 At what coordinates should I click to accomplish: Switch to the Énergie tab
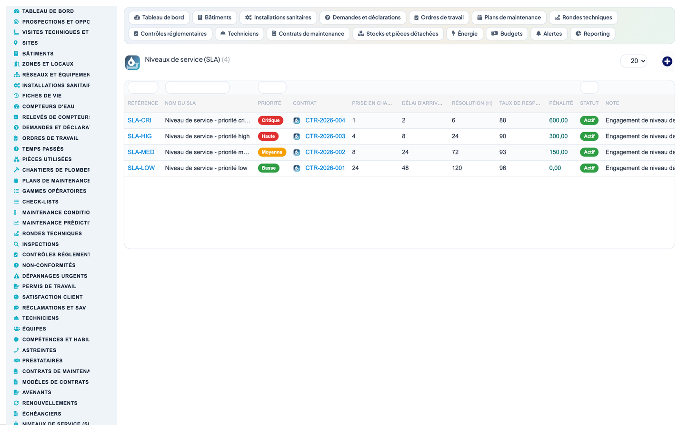(x=465, y=34)
